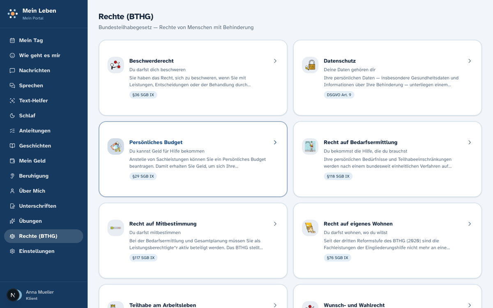Go to Rechte (BTHG) in the sidebar

pyautogui.click(x=44, y=236)
